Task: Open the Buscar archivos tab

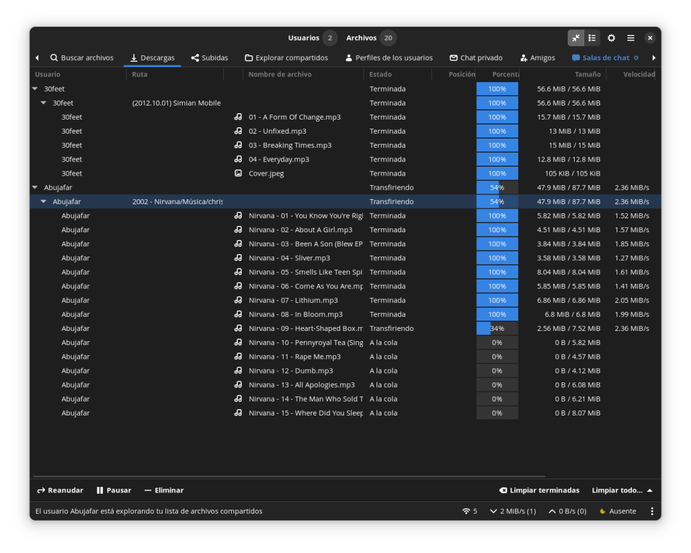Action: tap(82, 58)
